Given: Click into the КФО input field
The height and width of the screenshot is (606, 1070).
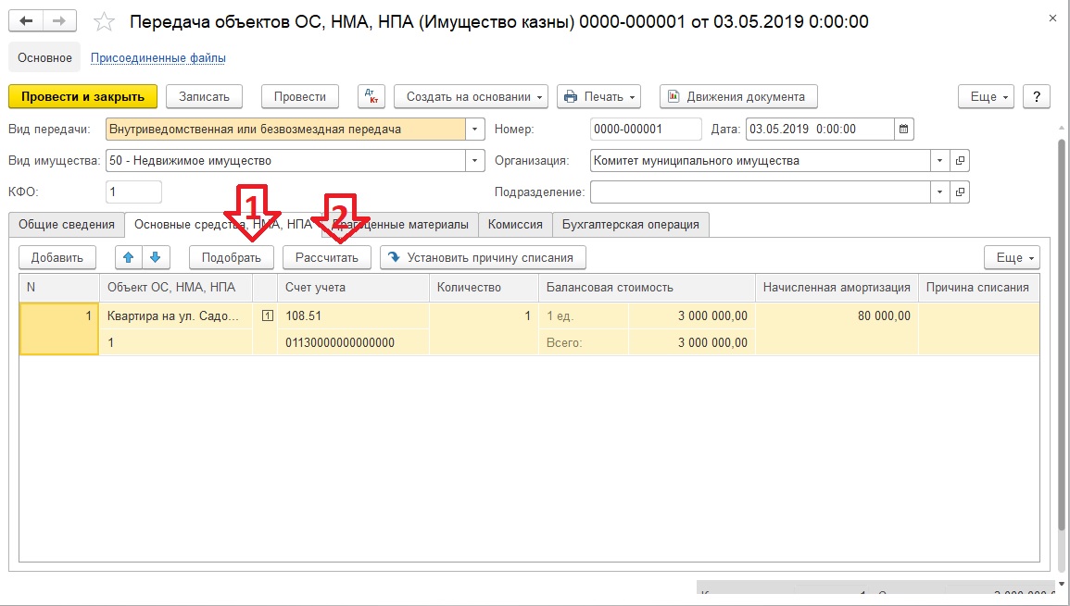Looking at the screenshot, I should (x=133, y=192).
